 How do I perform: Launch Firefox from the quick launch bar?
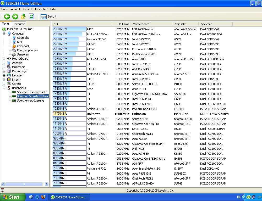click(43, 197)
